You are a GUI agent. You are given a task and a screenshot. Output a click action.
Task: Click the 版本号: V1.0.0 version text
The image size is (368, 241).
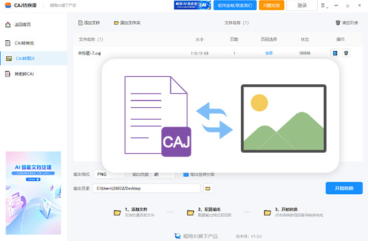click(x=249, y=236)
